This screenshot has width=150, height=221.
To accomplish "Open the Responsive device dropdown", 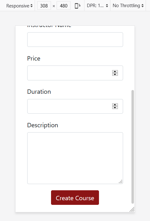I will [x=19, y=6].
